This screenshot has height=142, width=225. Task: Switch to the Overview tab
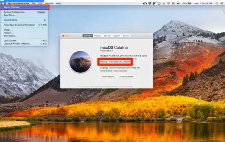pyautogui.click(x=88, y=36)
